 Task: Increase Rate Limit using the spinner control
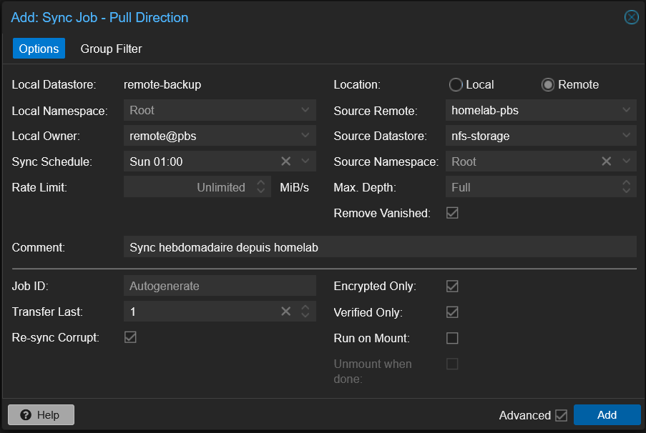(261, 184)
